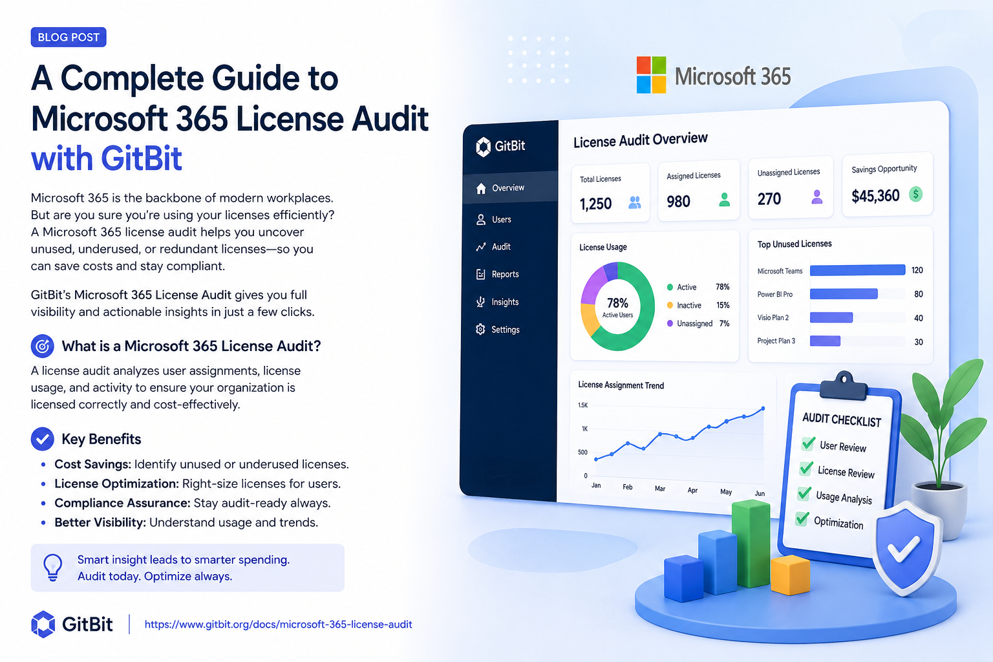This screenshot has width=993, height=662.
Task: Click the green Active legend dot
Action: tap(670, 287)
